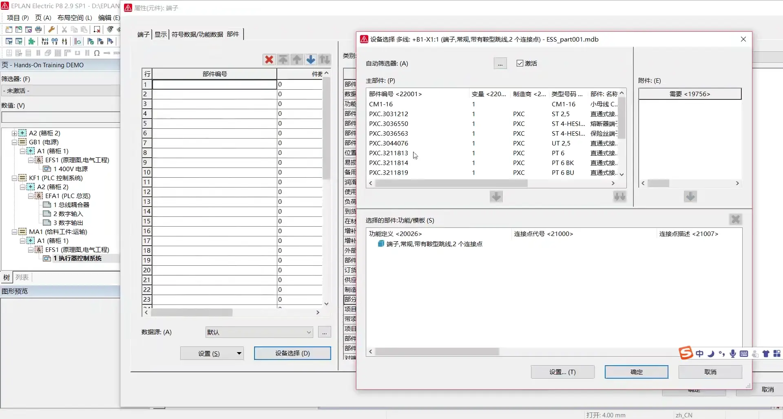The width and height of the screenshot is (783, 419).
Task: Click the 1-2-3 numbering icon in toolbar
Action: tap(45, 41)
